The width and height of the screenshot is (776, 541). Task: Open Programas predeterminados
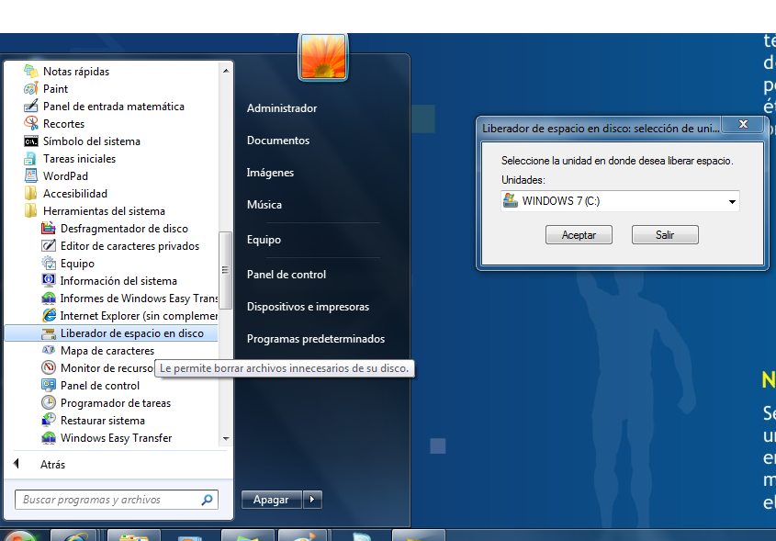tap(316, 339)
